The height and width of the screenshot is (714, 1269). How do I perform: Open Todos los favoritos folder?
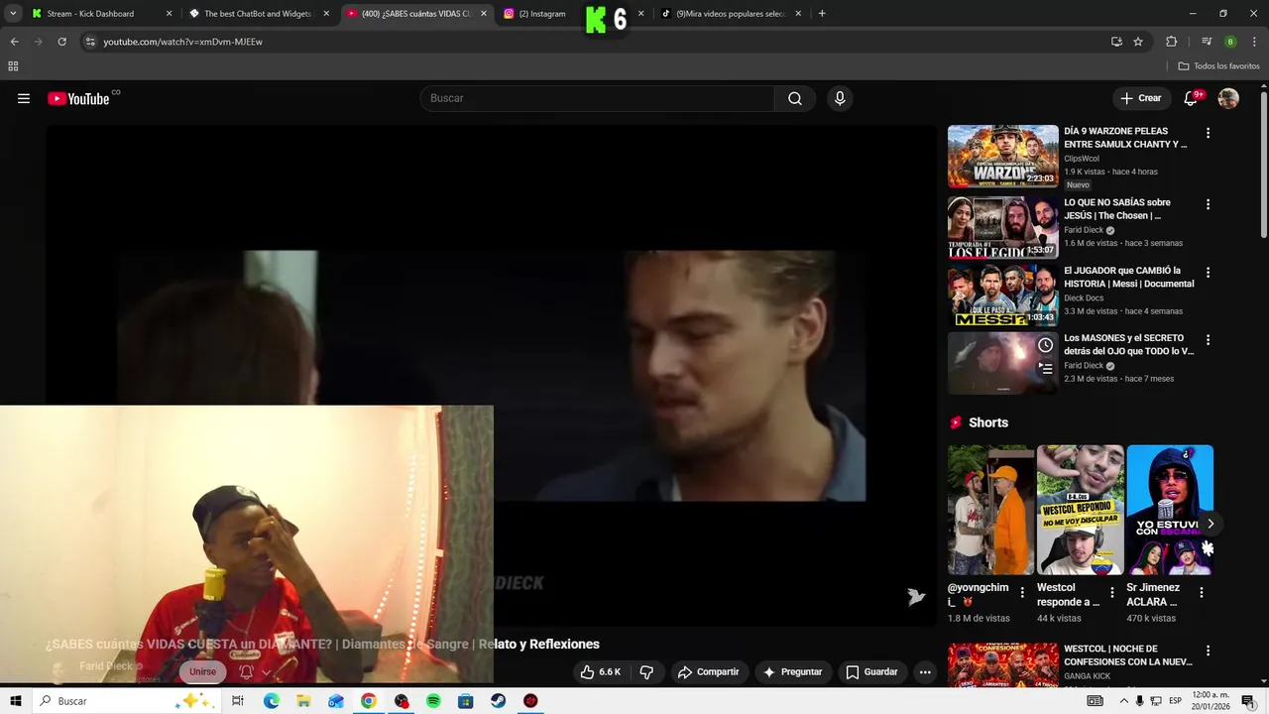coord(1218,66)
